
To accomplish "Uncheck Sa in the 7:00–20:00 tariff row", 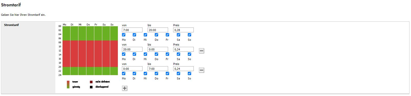I will pos(178,35).
